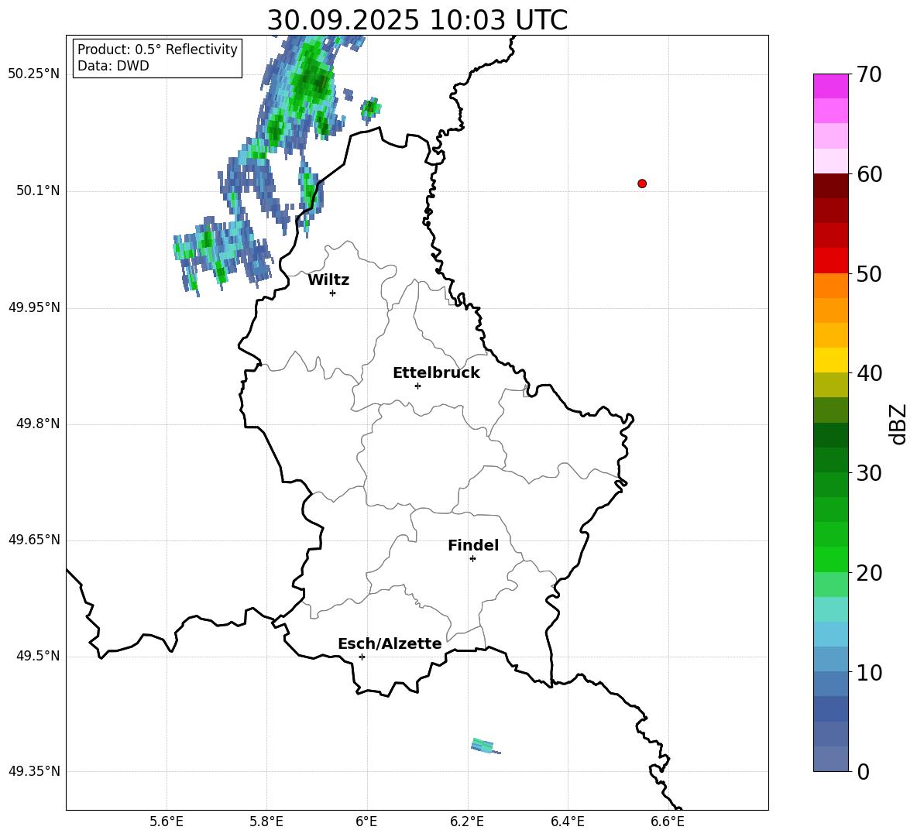The width and height of the screenshot is (917, 837).
Task: Click the 'Product: 0.5° Reflectivity' text
Action: tap(157, 49)
